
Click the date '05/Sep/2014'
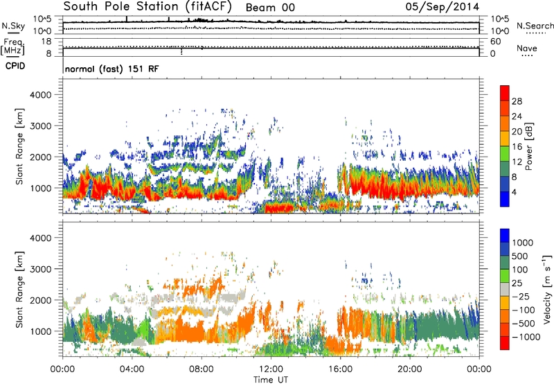point(443,7)
